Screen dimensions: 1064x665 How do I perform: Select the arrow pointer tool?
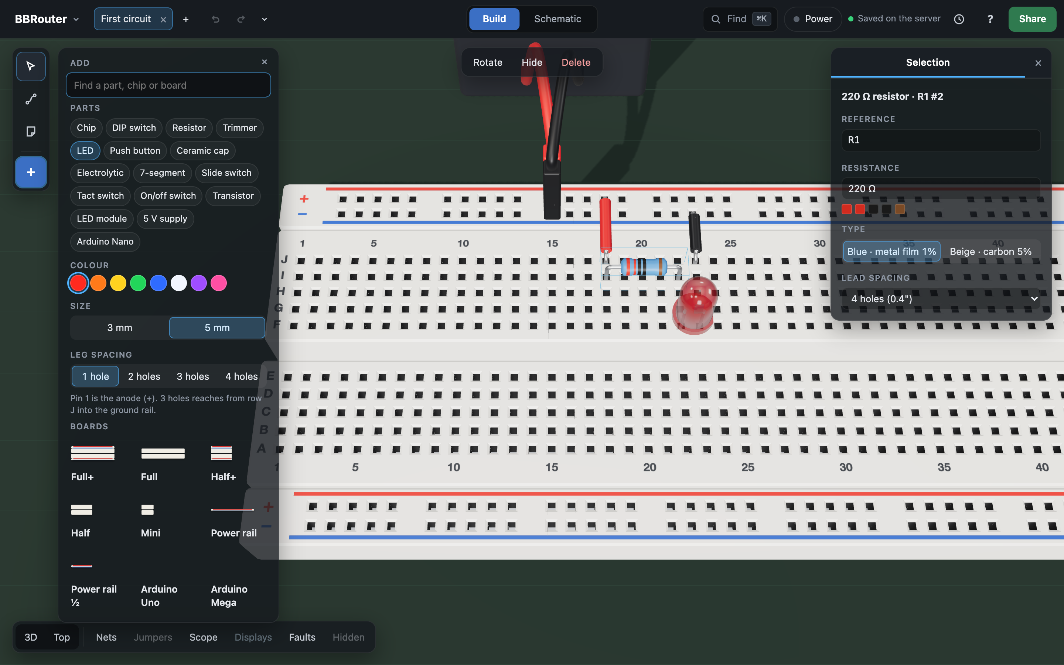click(31, 66)
